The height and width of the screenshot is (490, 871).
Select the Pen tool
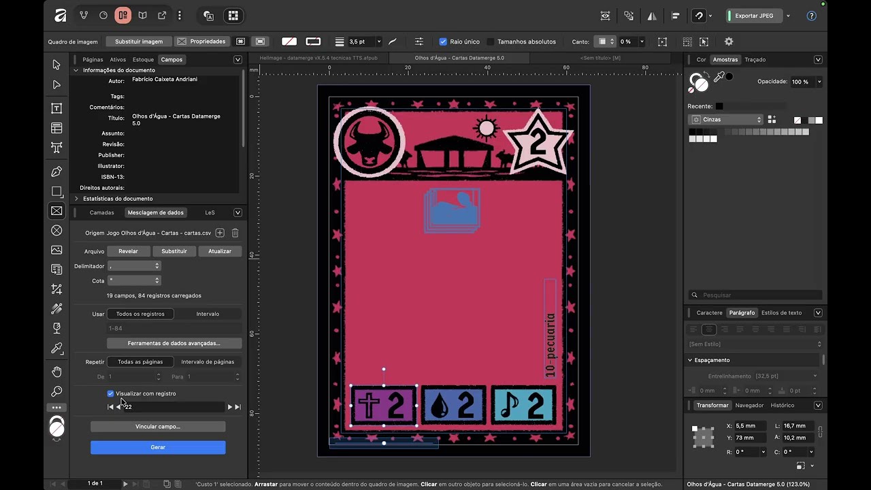56,171
